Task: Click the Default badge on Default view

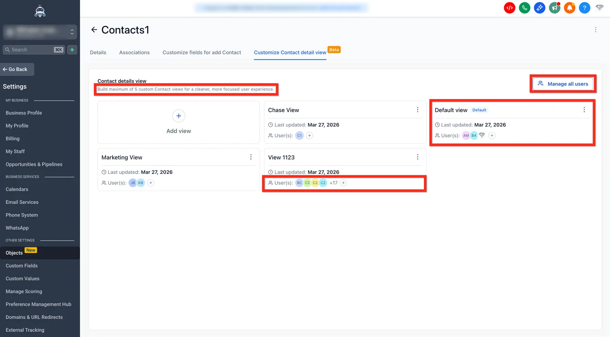Action: tap(479, 110)
